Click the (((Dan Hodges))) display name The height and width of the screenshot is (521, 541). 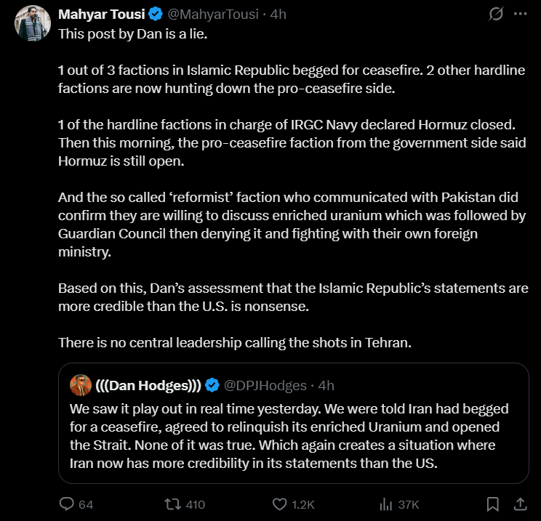click(148, 384)
